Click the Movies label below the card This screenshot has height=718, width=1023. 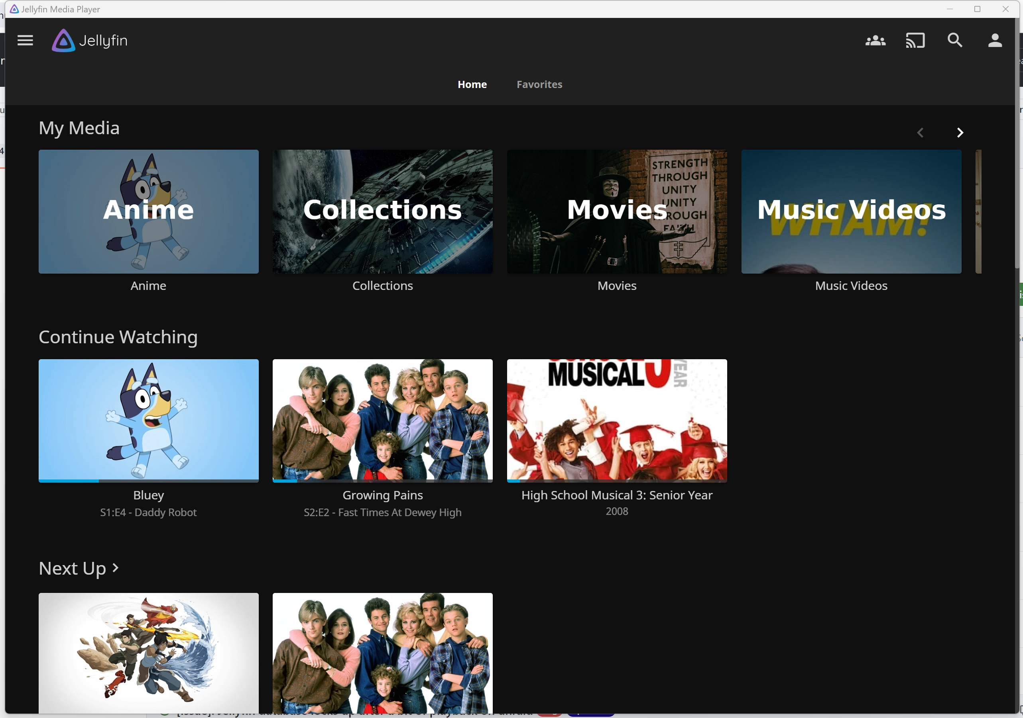click(x=617, y=286)
